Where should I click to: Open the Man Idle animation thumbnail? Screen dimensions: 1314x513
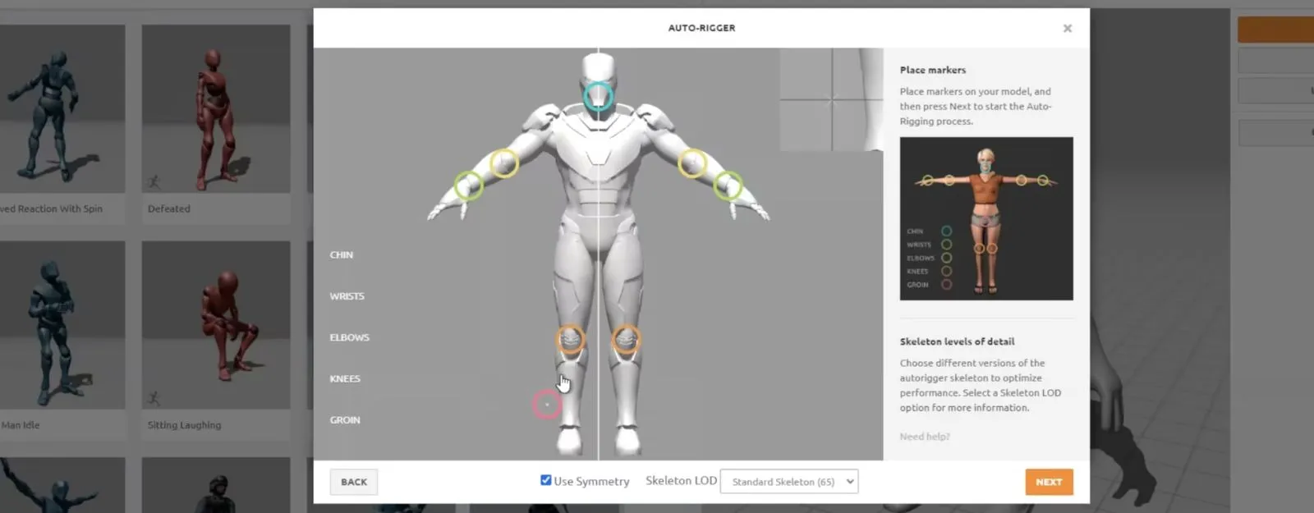click(62, 325)
